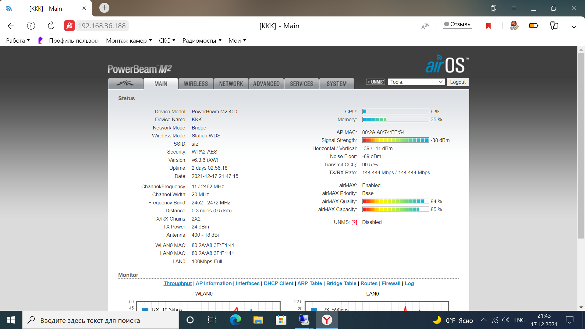Open remote desktop app on taskbar

pyautogui.click(x=304, y=320)
